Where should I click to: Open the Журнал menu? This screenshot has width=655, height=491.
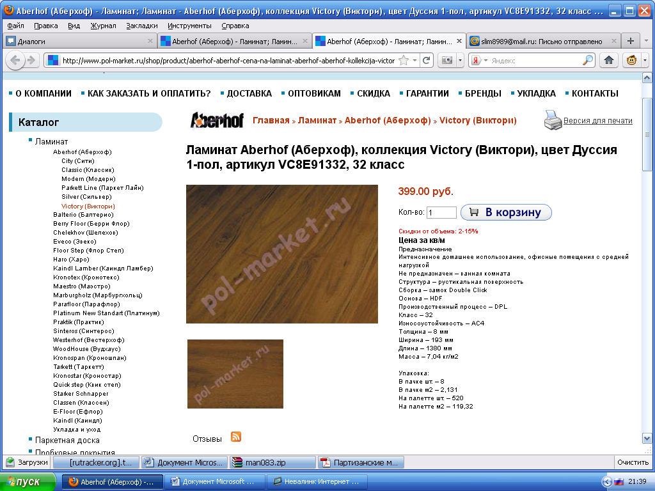tap(103, 26)
